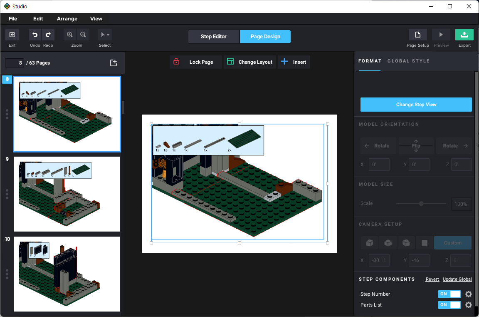Click the Lock Page button

(x=195, y=62)
